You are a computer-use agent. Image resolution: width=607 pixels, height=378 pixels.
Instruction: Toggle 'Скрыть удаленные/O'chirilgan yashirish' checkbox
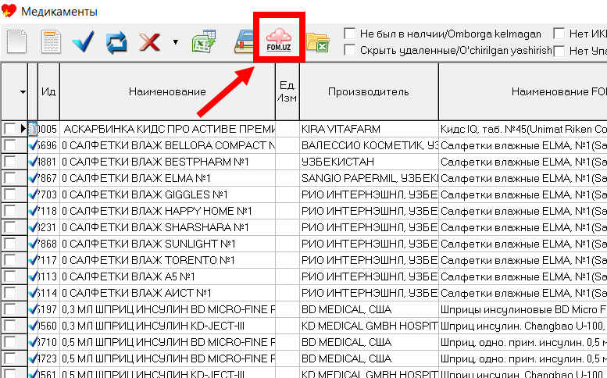(x=349, y=50)
